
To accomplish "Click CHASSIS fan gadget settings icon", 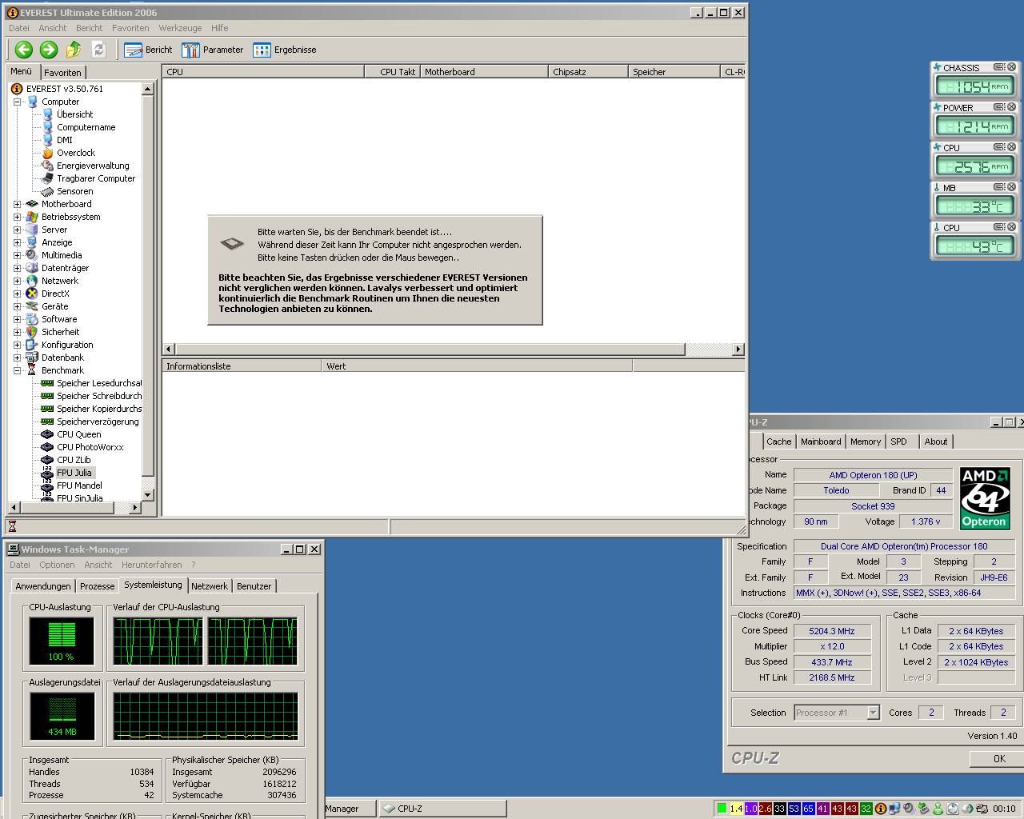I will pyautogui.click(x=999, y=67).
